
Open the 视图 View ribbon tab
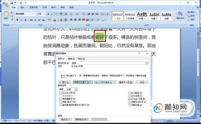click(71, 7)
